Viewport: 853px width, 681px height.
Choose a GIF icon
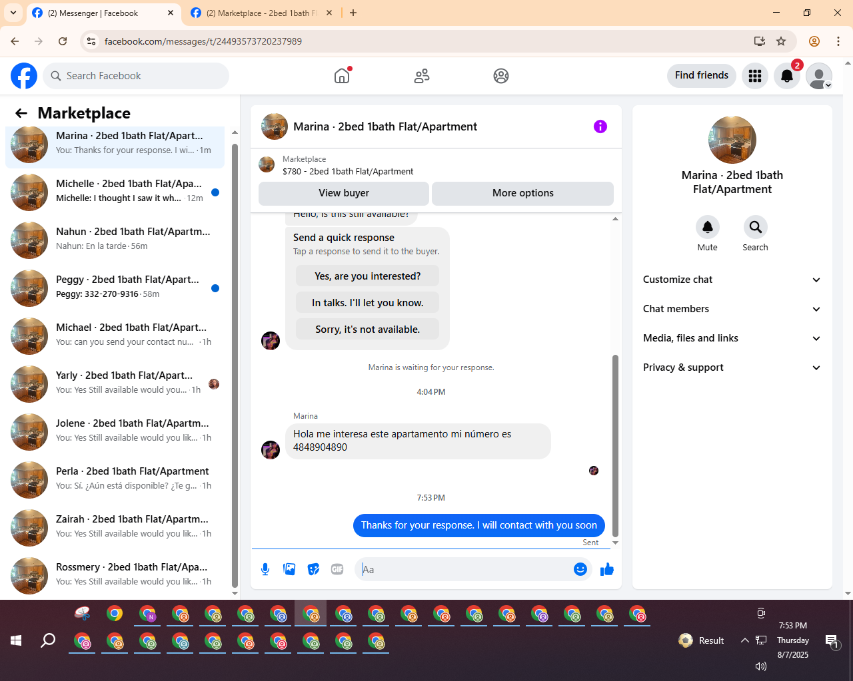(337, 569)
